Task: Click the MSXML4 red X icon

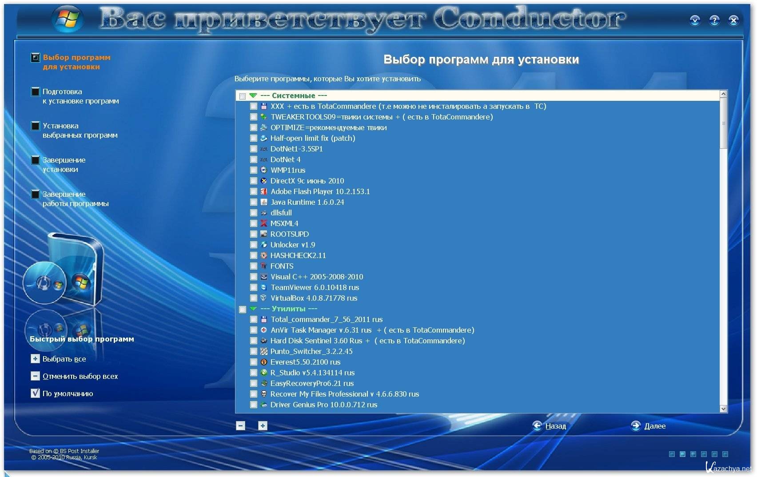Action: tap(264, 223)
